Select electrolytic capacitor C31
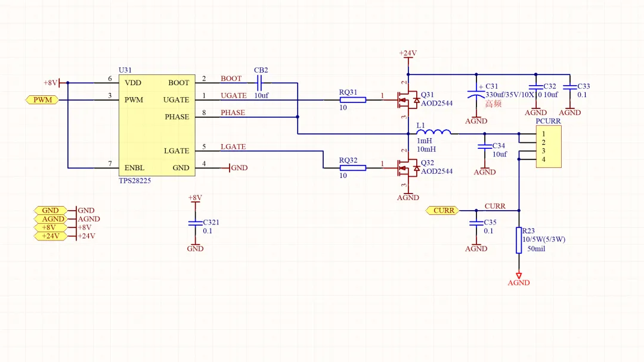Image resolution: width=644 pixels, height=362 pixels. coord(476,94)
